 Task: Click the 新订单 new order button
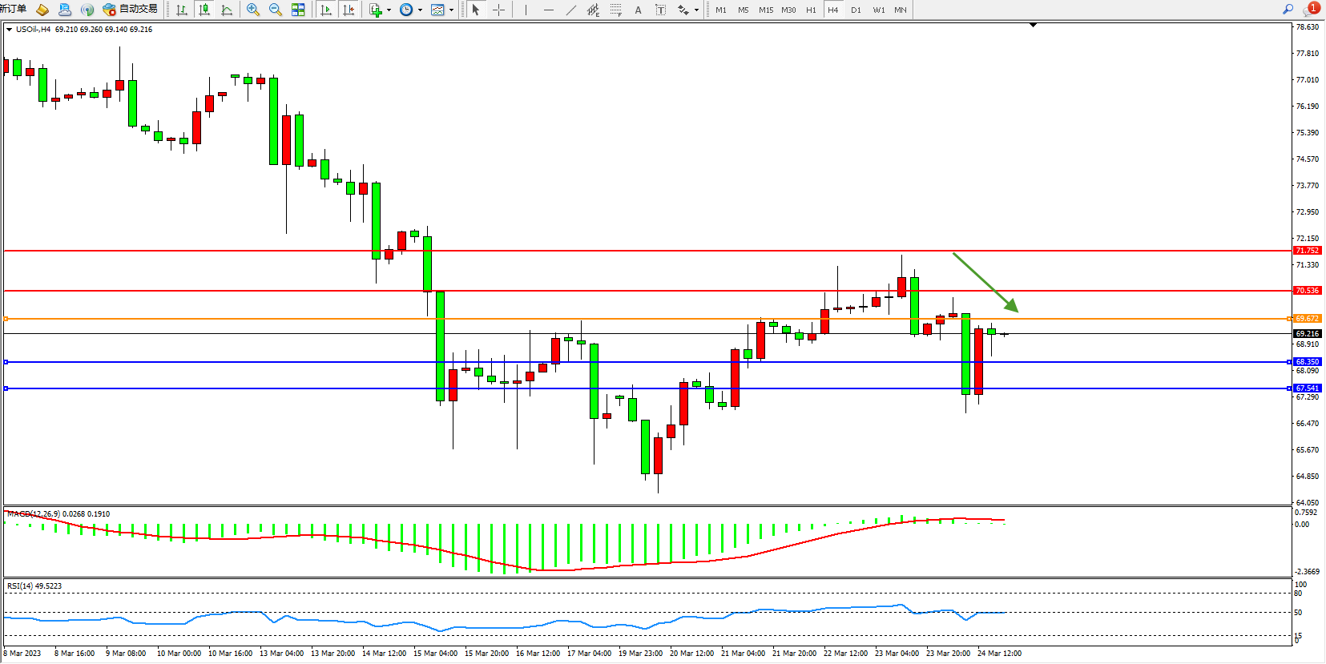click(x=14, y=10)
